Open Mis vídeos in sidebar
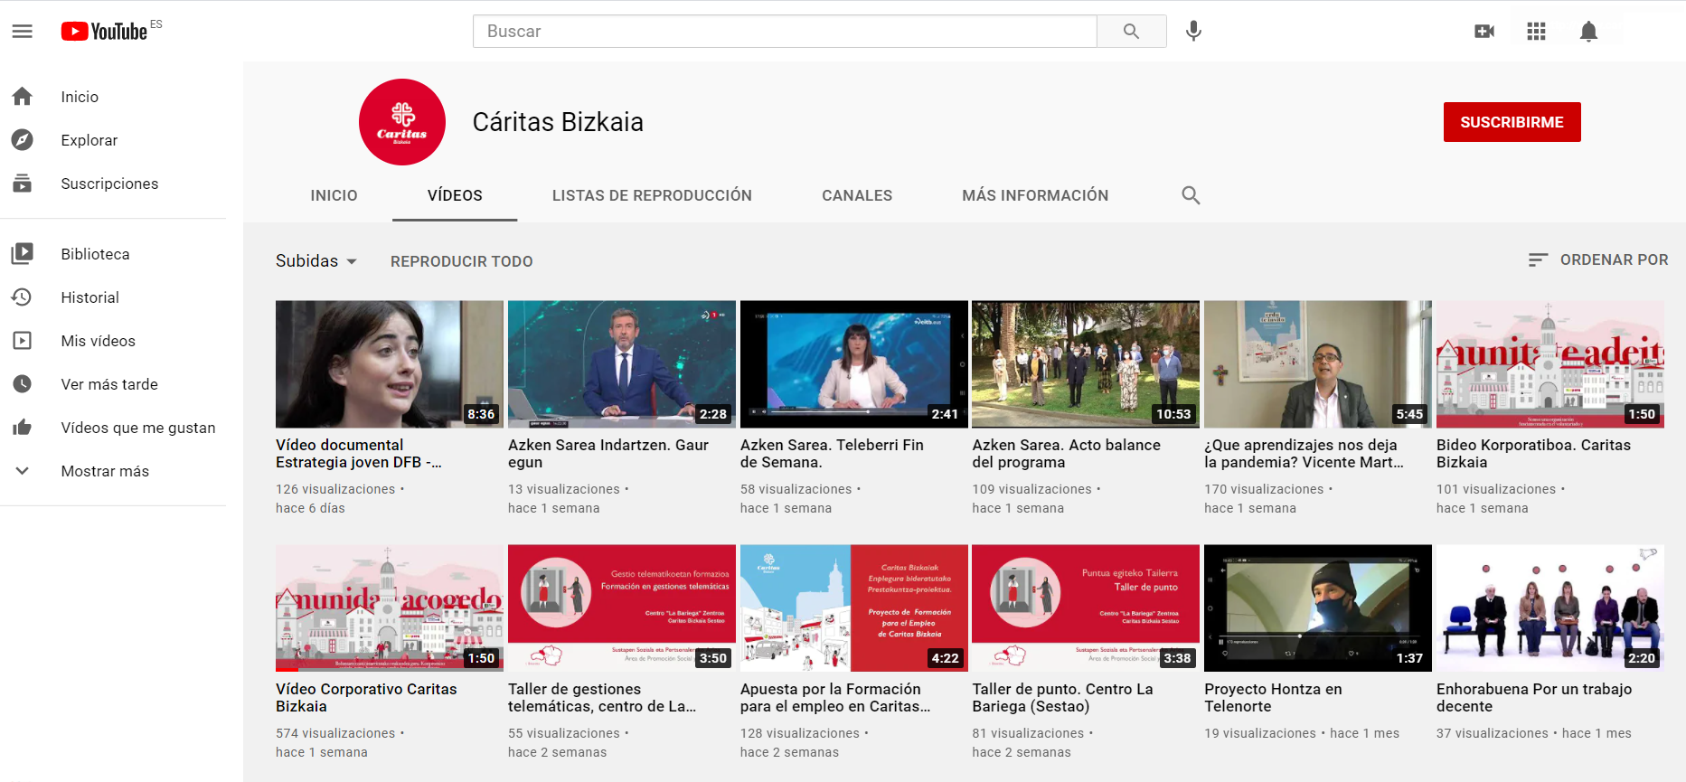The width and height of the screenshot is (1686, 782). pyautogui.click(x=98, y=341)
